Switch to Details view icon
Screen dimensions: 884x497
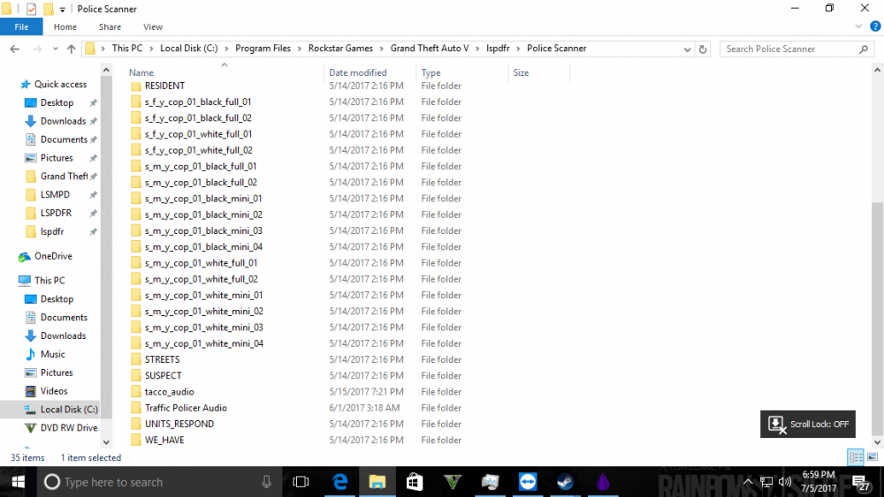[855, 457]
